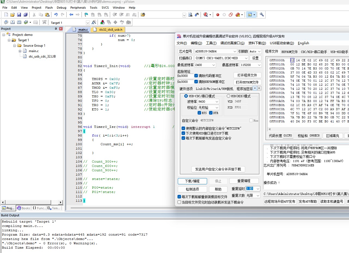This screenshot has width=349, height=253.
Task: Click the 下载/编程 button
Action: pos(192,181)
